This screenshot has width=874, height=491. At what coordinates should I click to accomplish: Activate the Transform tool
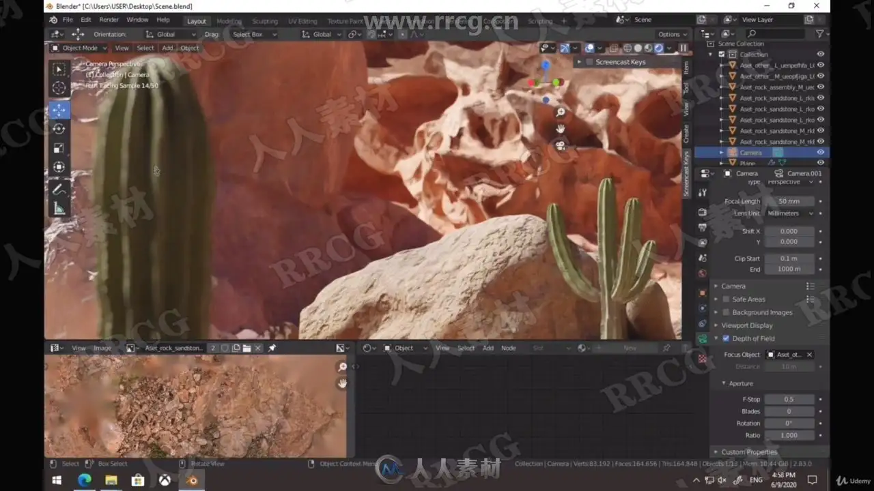point(59,167)
